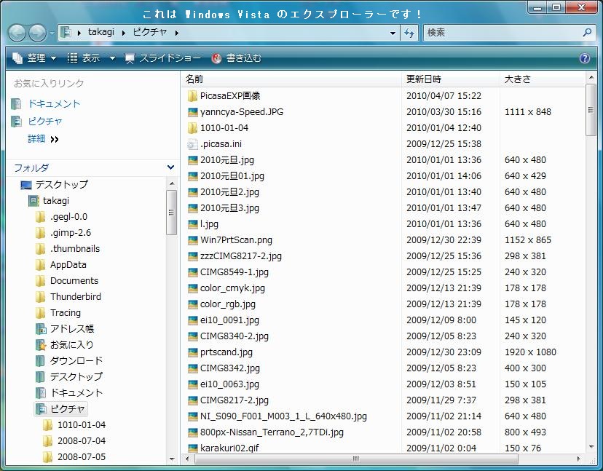Click file list scroll down arrow
This screenshot has height=471, width=603.
click(591, 447)
